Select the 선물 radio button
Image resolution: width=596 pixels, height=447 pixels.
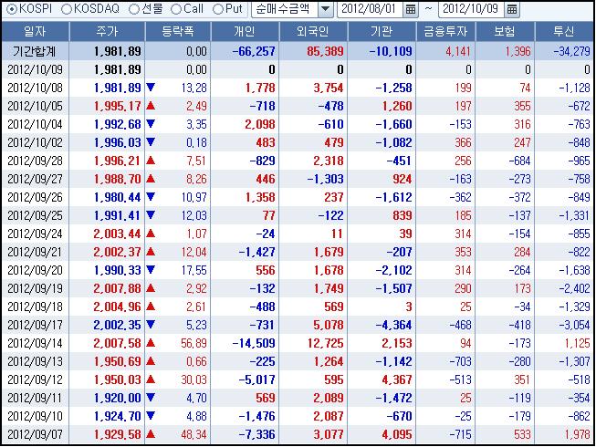[134, 9]
